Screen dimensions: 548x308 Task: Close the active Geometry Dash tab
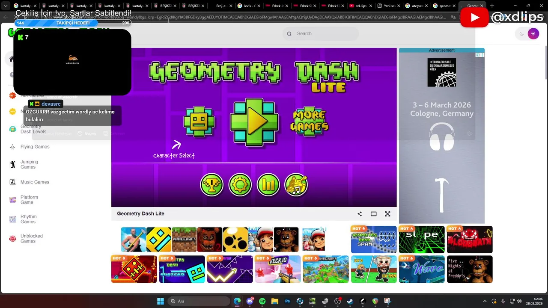tap(482, 6)
